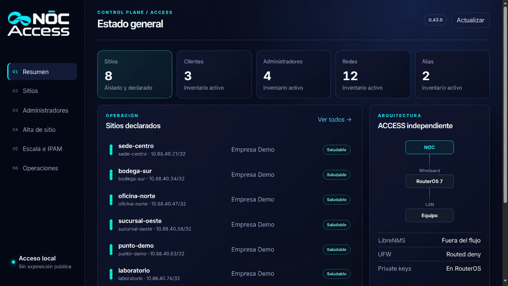Click the ACCESS independiente heading
Viewport: 508px width, 286px height.
415,126
